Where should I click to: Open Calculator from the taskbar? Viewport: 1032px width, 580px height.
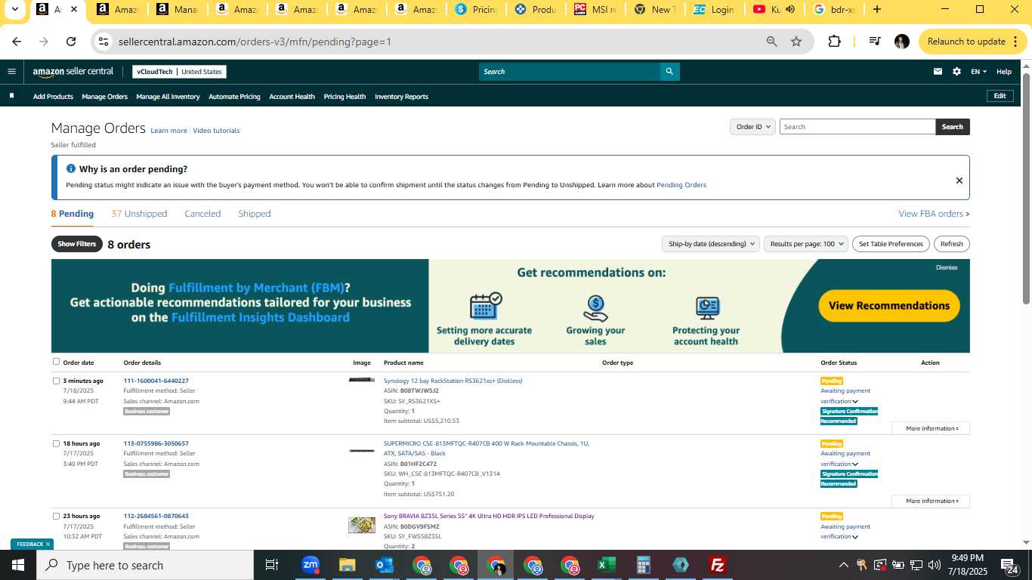click(x=643, y=565)
